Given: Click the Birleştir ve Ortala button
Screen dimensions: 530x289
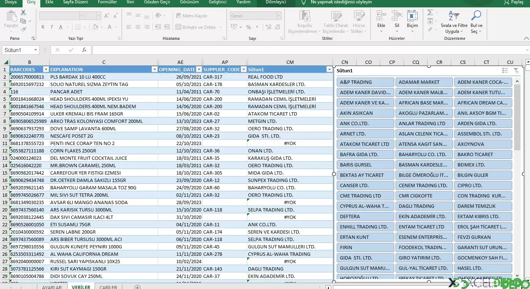Looking at the screenshot, I should coord(199,27).
